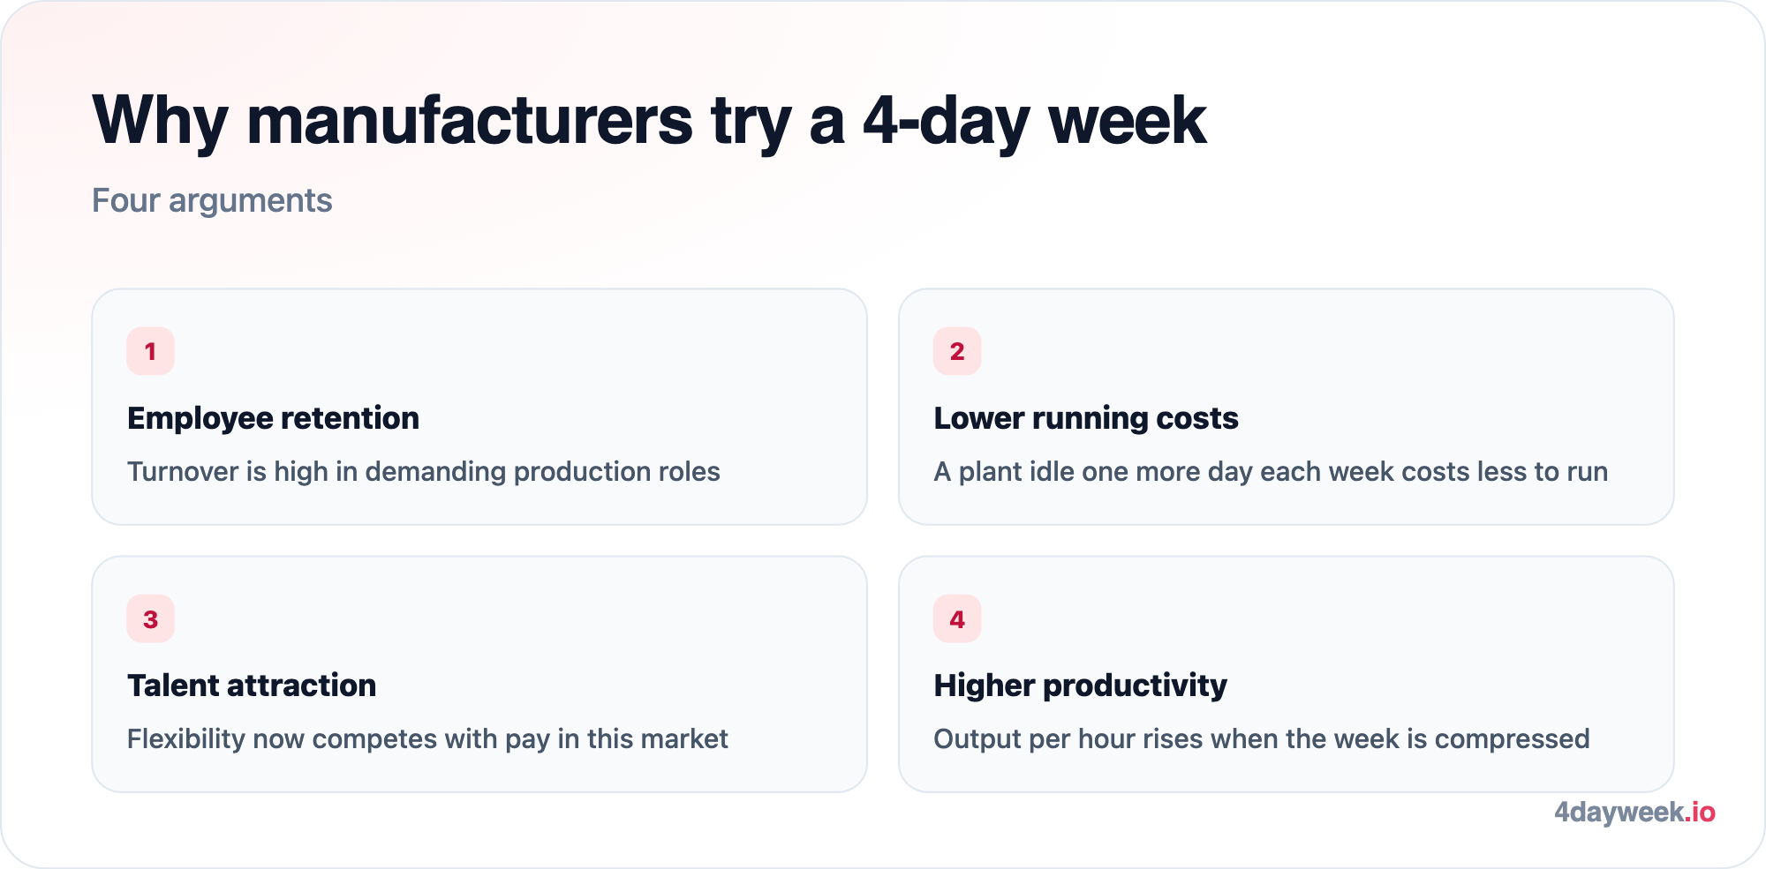Select the Talent attraction heading
Screen dimensions: 1766x869
[252, 685]
